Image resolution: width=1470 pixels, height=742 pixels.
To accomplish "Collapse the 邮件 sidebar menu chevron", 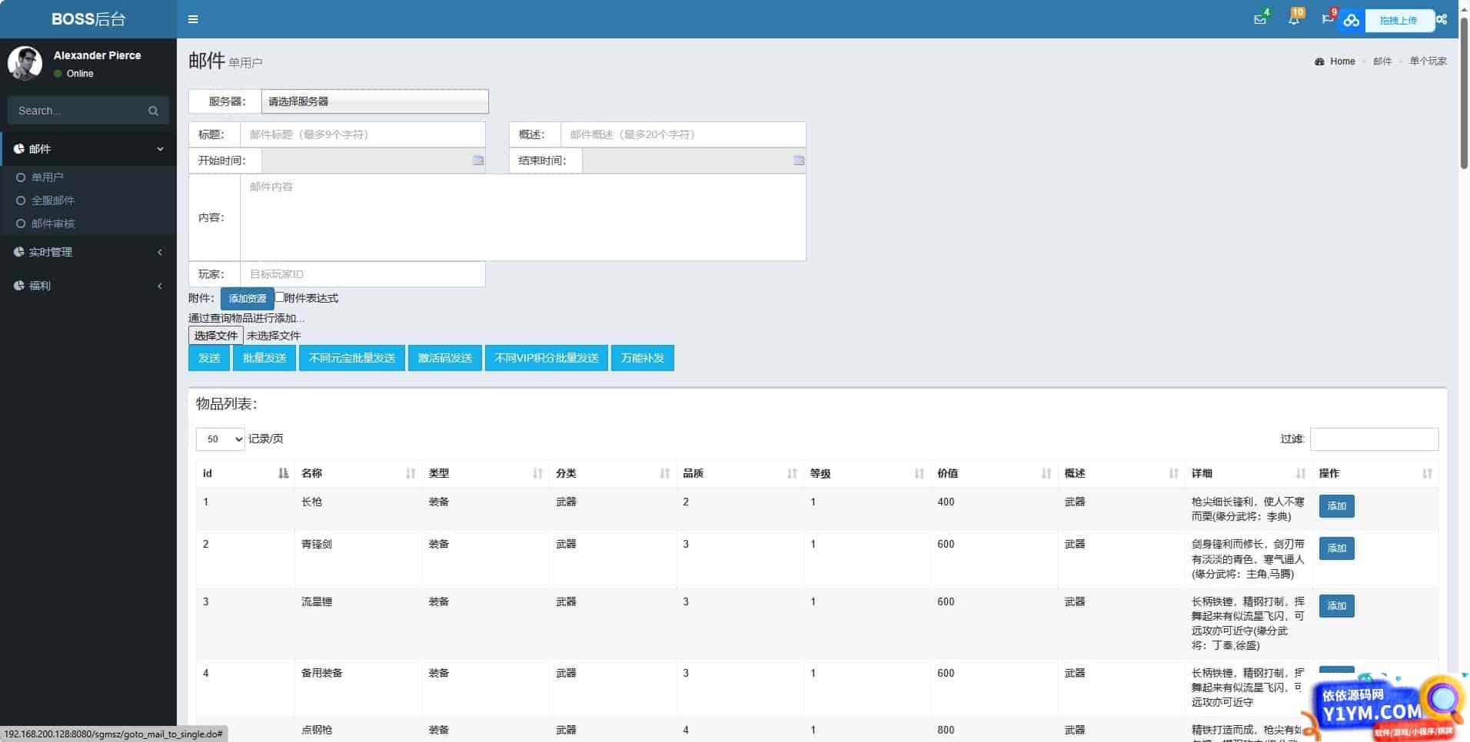I will point(160,149).
